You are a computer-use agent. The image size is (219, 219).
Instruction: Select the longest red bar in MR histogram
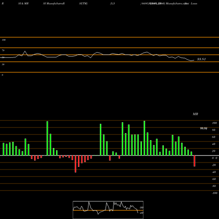tap(75, 164)
